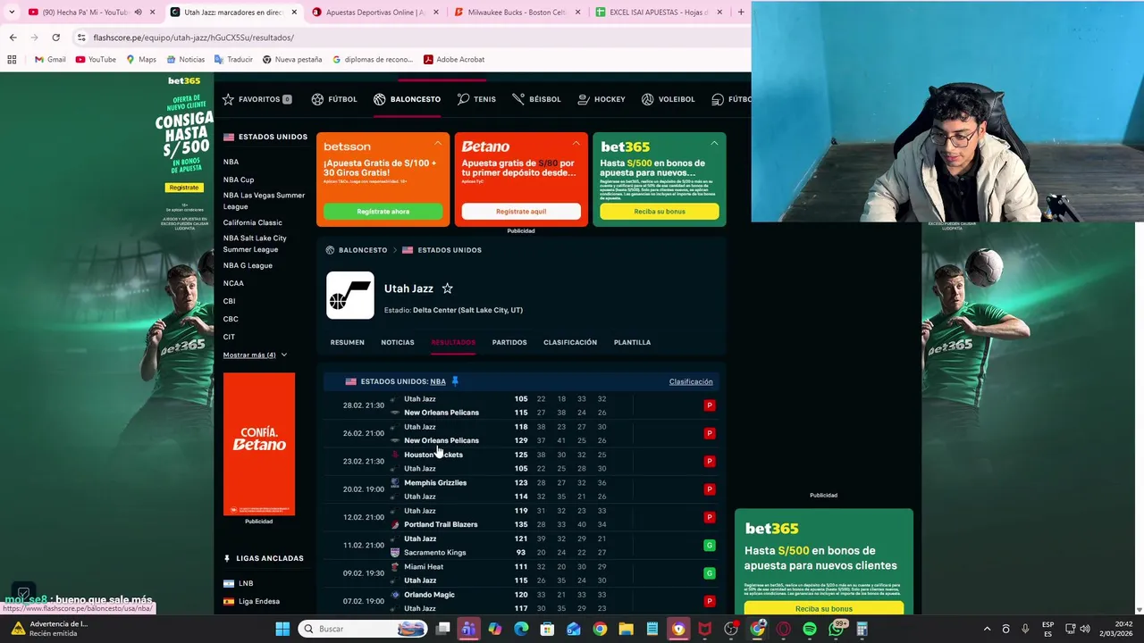Image resolution: width=1144 pixels, height=643 pixels.
Task: Open WhatsApp from the taskbar
Action: point(836,629)
